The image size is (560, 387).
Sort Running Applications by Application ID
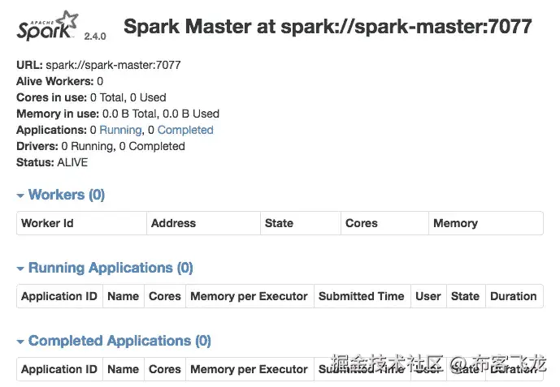coord(59,296)
